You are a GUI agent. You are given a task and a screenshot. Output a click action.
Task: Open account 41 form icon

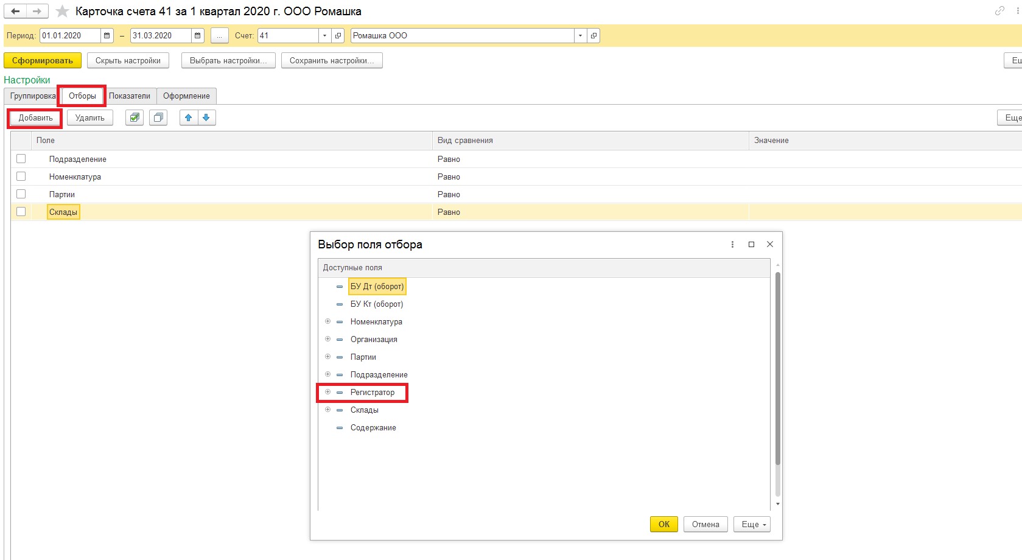click(338, 35)
